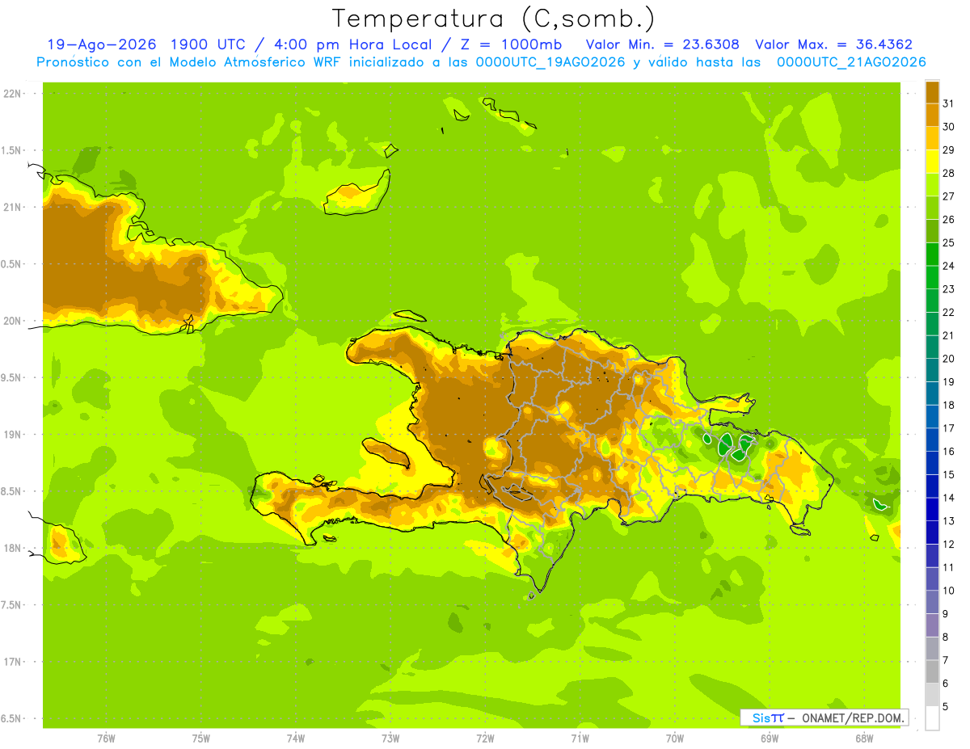Click the Valor Max. = 36.4362 readout
Screen dimensions: 970x749
pyautogui.click(x=834, y=44)
